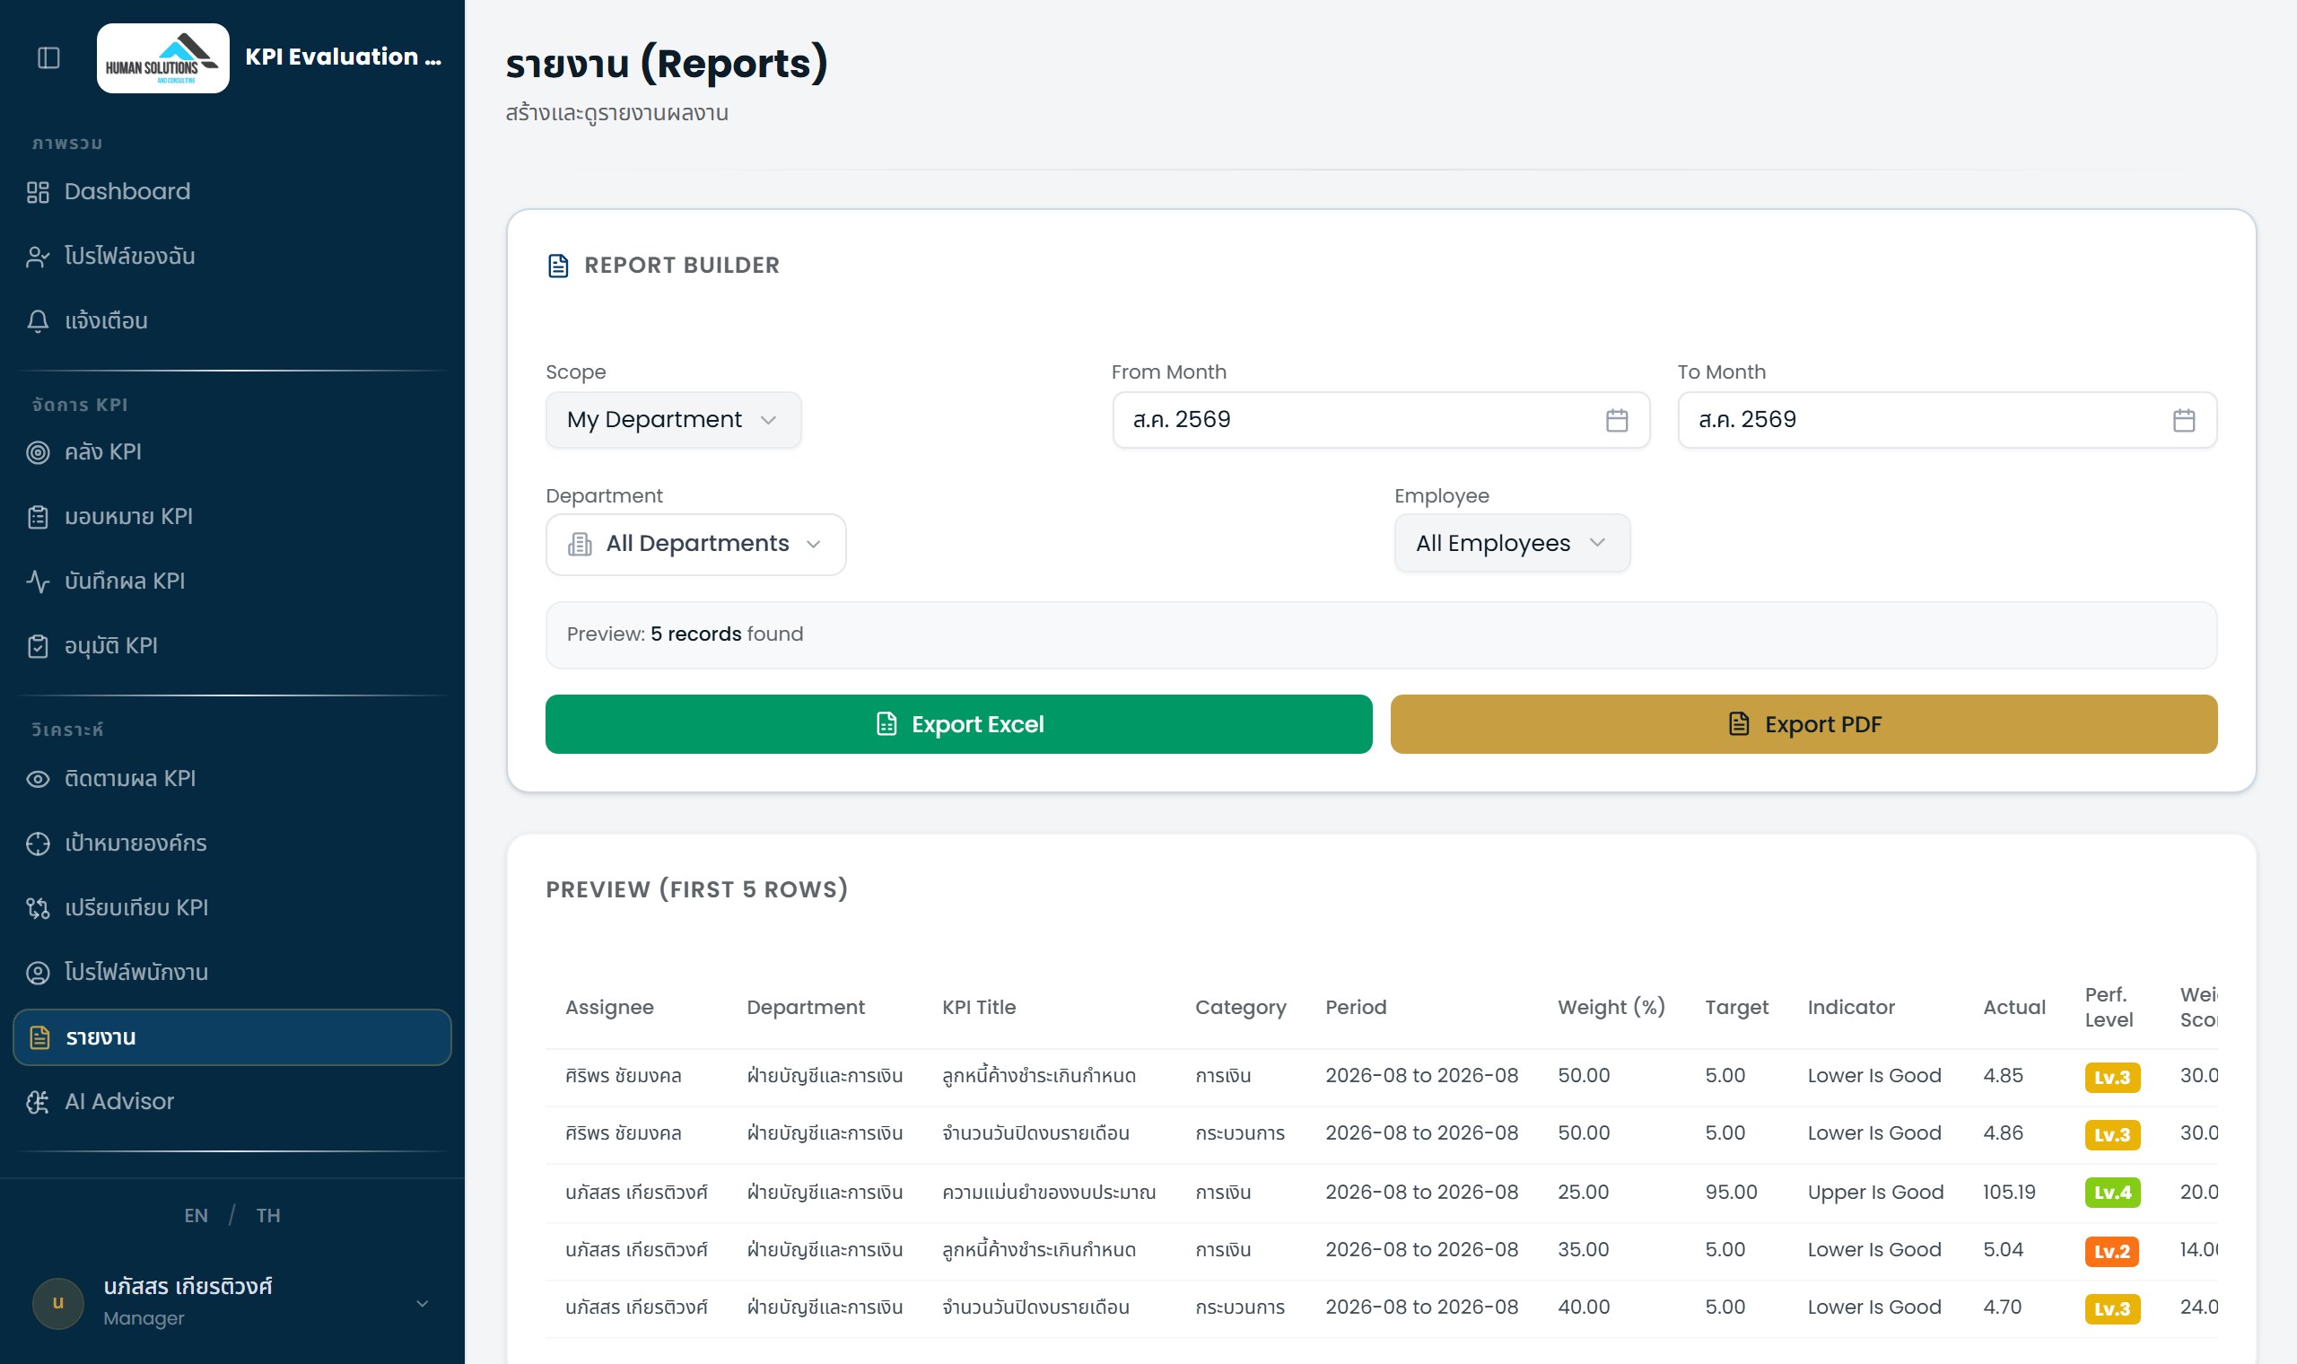
Task: Expand the All Departments dropdown
Action: [695, 544]
